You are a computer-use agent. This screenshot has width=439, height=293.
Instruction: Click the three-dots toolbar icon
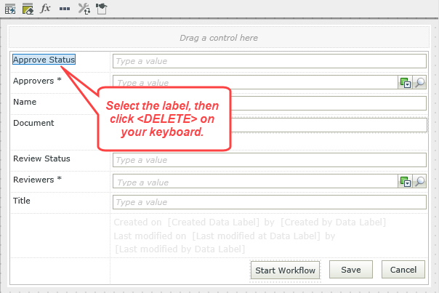65,9
